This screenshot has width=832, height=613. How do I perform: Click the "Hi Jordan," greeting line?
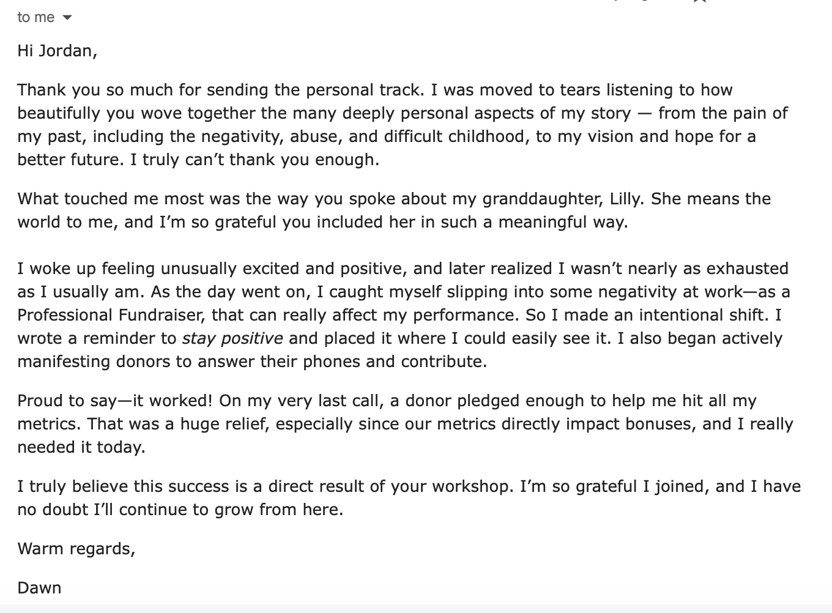pos(57,50)
